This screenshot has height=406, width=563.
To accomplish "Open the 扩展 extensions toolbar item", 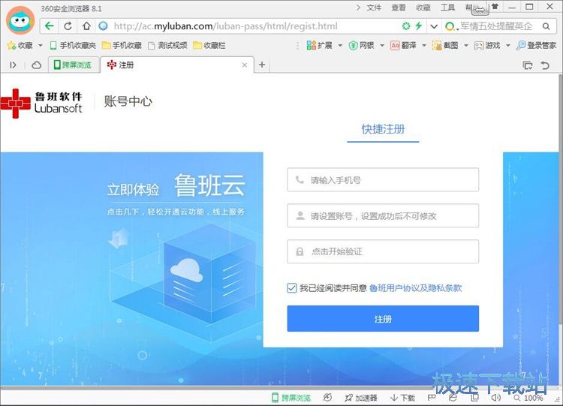I will tap(320, 45).
